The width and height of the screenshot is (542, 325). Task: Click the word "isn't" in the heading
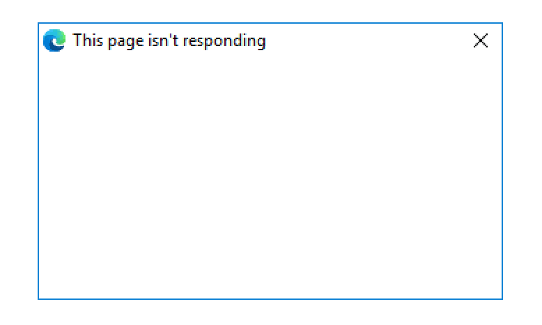[164, 40]
